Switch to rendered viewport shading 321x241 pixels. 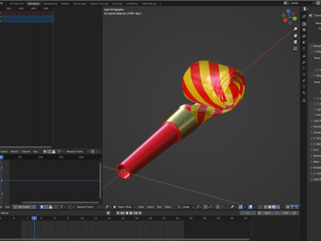278,207
